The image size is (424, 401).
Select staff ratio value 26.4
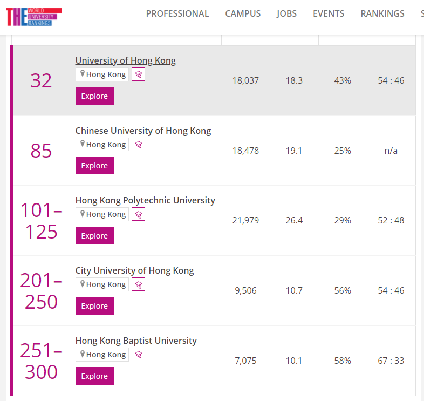(x=294, y=221)
